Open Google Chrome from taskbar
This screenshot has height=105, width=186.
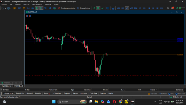120,102
